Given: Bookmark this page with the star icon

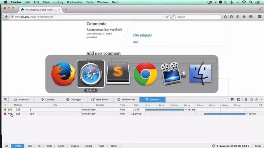Looking at the screenshot, I should coord(225,16).
